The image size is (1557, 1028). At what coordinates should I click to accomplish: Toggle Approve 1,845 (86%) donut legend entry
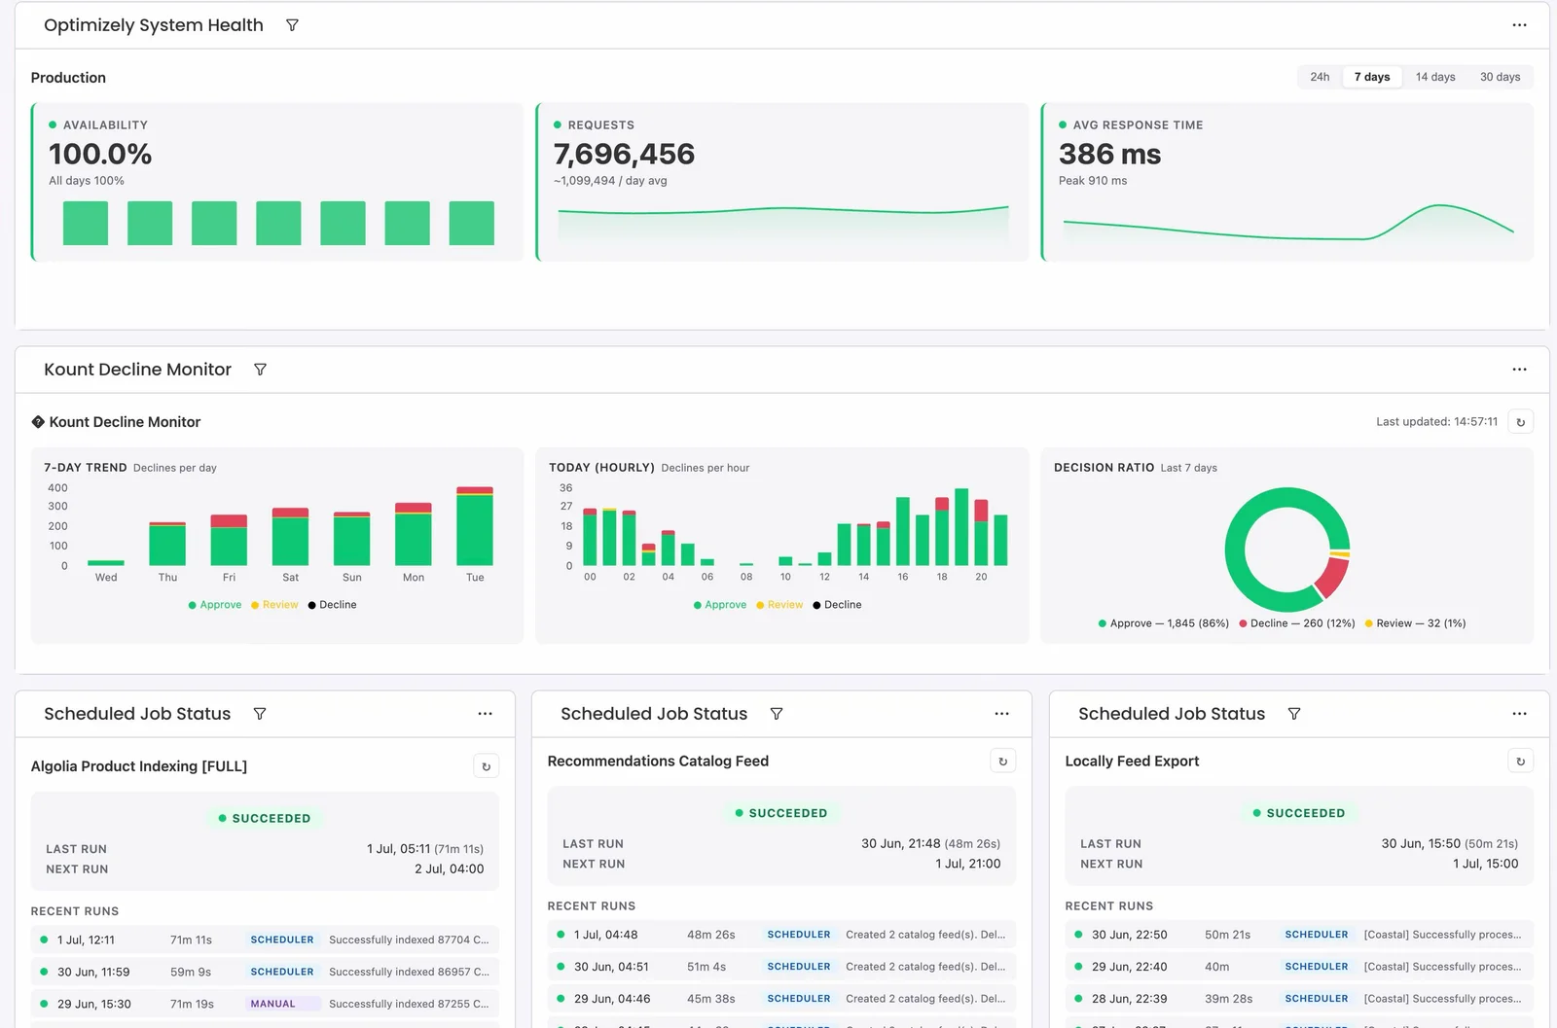(x=1163, y=623)
